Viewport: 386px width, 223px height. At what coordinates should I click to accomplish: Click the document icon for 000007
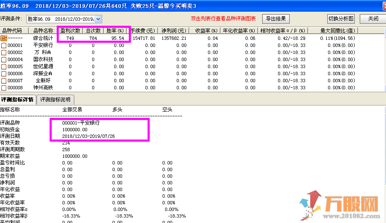point(4,81)
